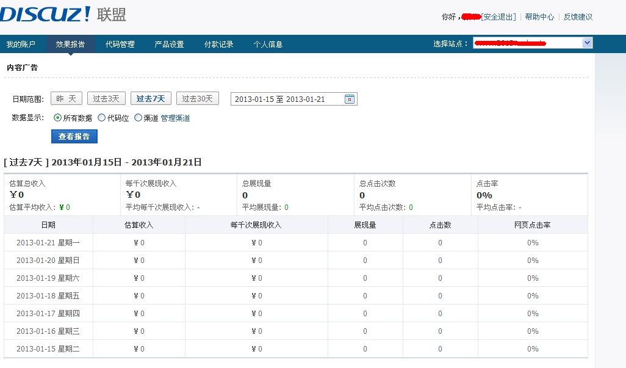Screen dimensions: 626x368
Task: Click the 总点击次数 summary label
Action: pyautogui.click(x=377, y=184)
